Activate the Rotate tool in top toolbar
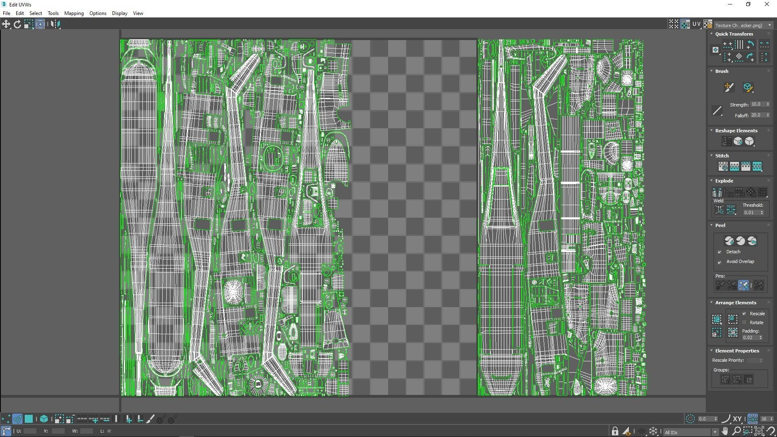Viewport: 777px width, 437px height. coord(17,24)
